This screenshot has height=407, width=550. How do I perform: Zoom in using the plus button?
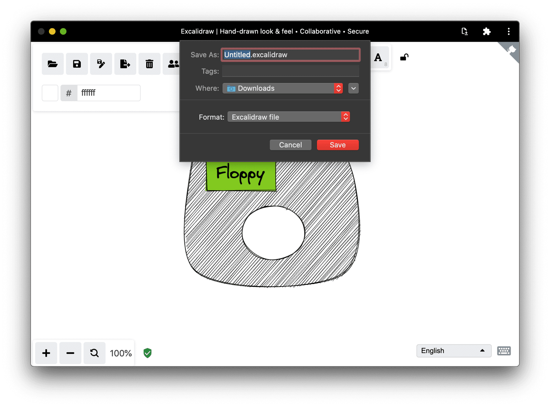point(46,353)
